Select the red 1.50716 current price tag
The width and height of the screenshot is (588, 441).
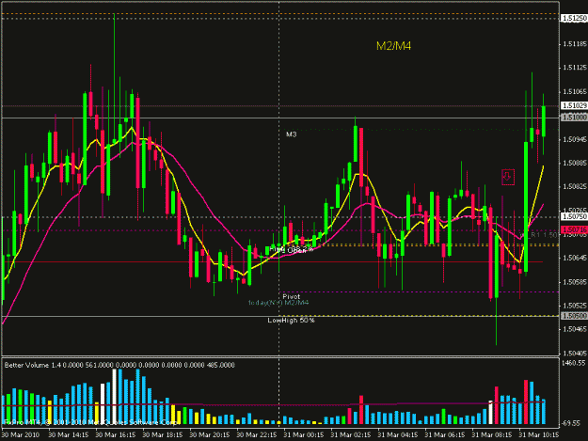[574, 229]
